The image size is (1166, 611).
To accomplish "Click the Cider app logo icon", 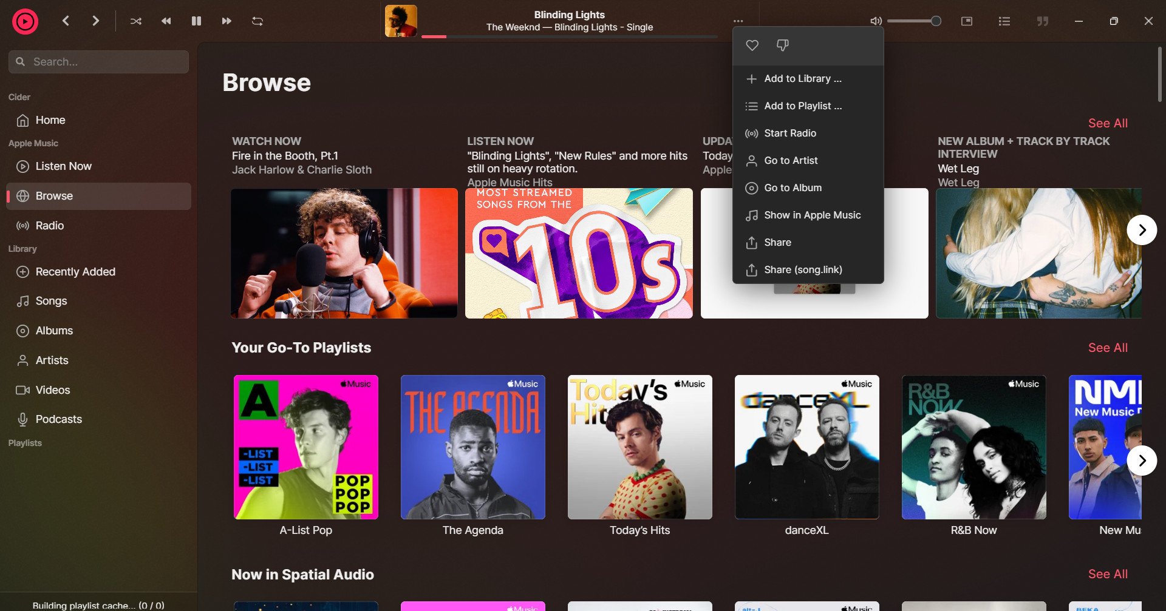I will (25, 22).
